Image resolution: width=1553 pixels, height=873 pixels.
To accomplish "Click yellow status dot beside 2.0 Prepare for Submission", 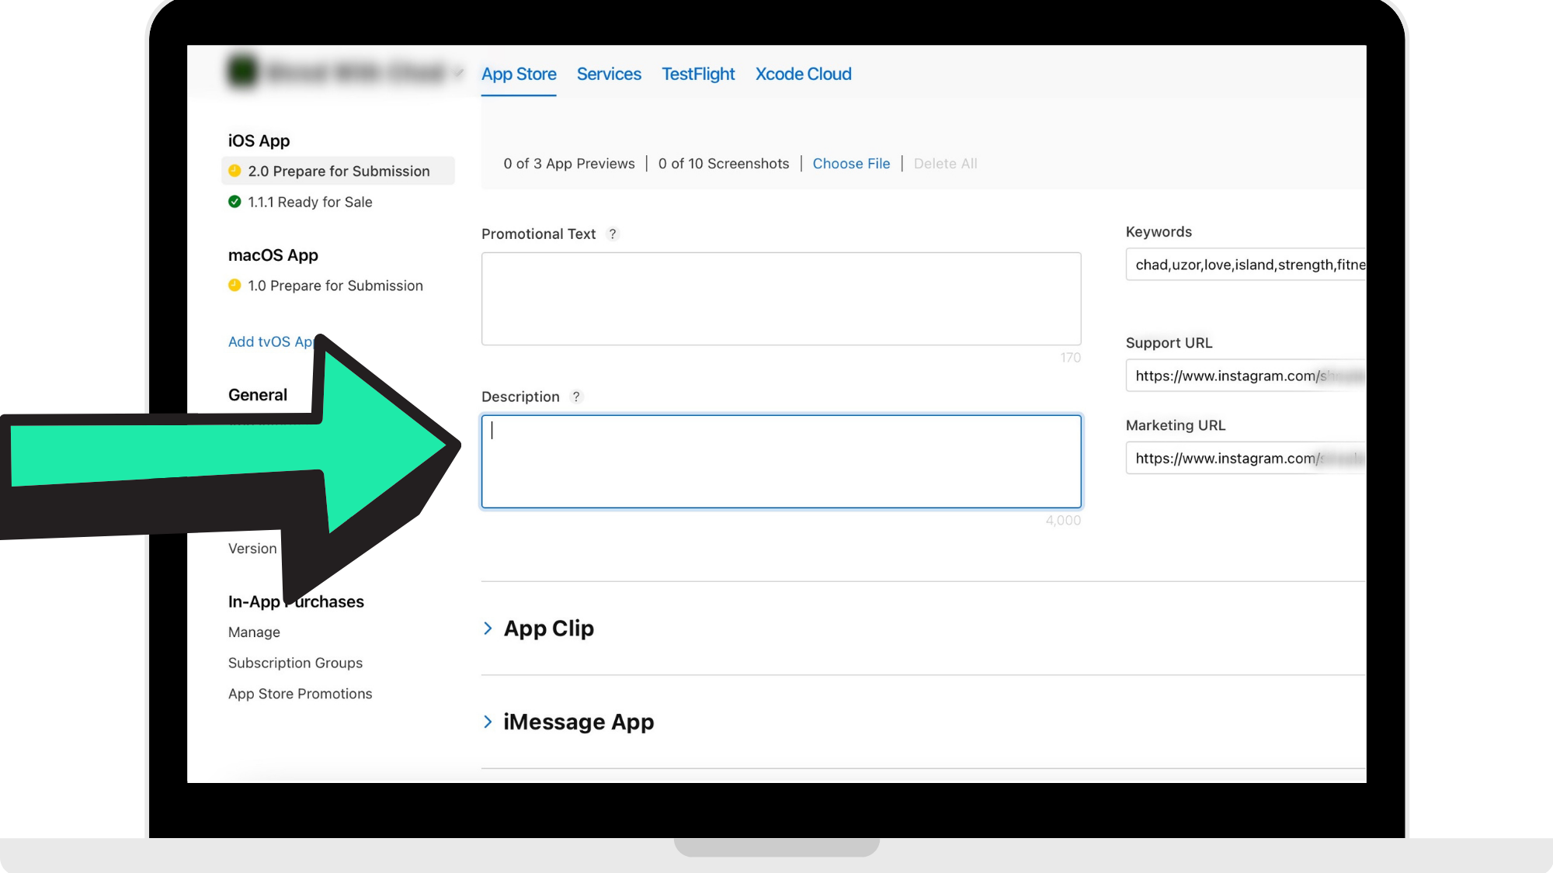I will (x=235, y=171).
